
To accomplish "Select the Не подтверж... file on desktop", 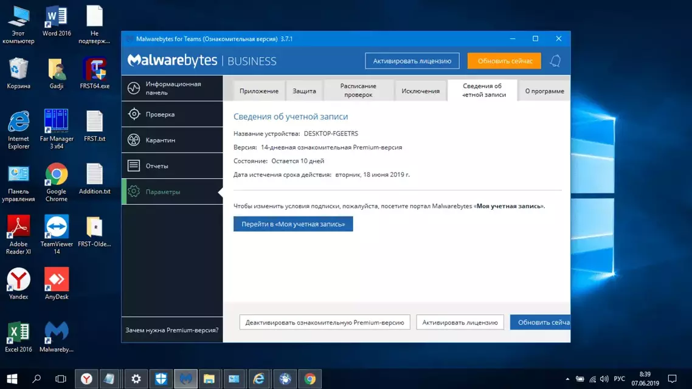I will (94, 25).
